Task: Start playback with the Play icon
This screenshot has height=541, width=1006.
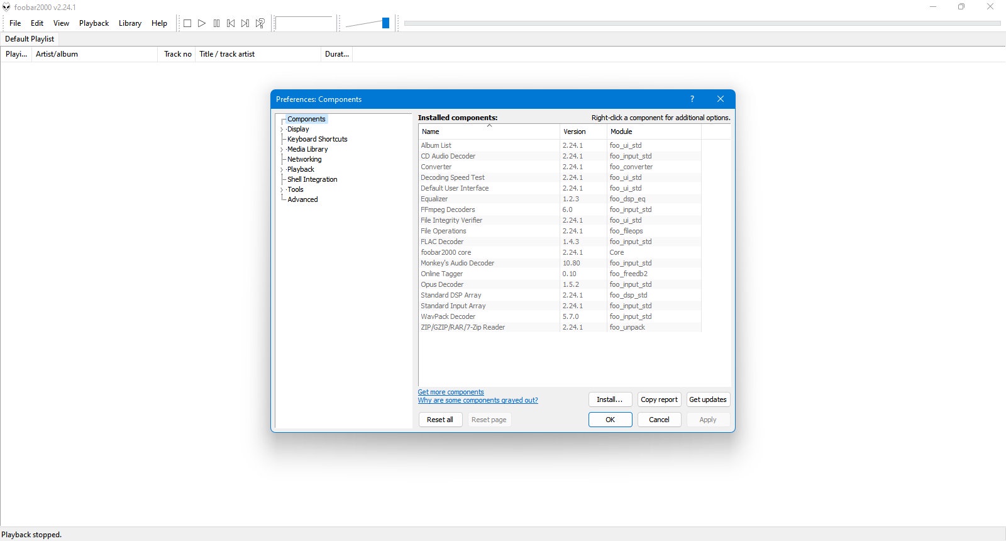Action: [202, 23]
